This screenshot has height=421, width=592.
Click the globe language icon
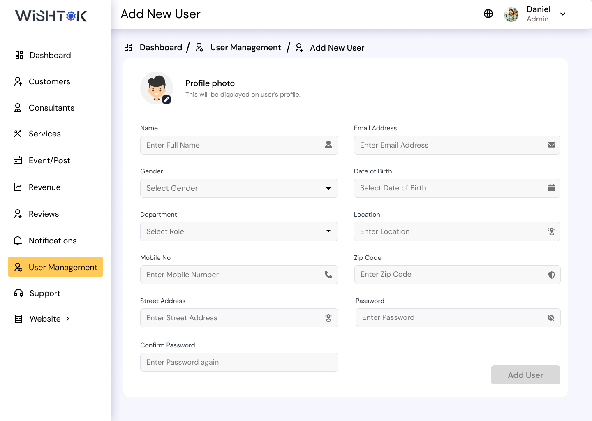click(488, 14)
